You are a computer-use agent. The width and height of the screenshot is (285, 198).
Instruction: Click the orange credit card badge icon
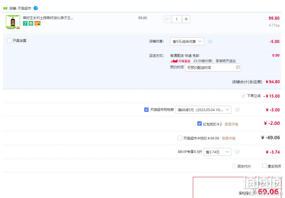pos(37,23)
